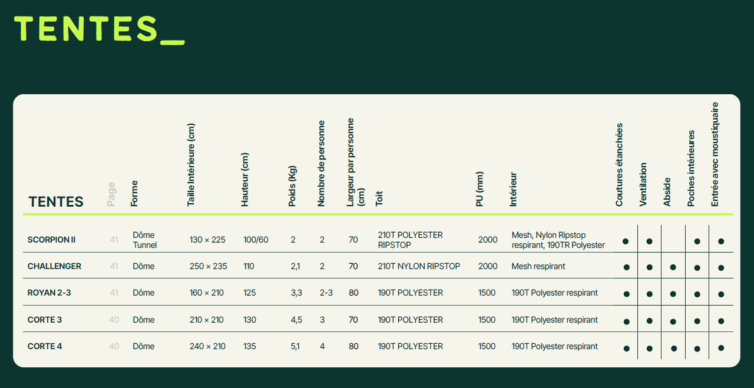Click Ventilation dot in CORTE 3 row
The height and width of the screenshot is (388, 754).
pyautogui.click(x=649, y=321)
